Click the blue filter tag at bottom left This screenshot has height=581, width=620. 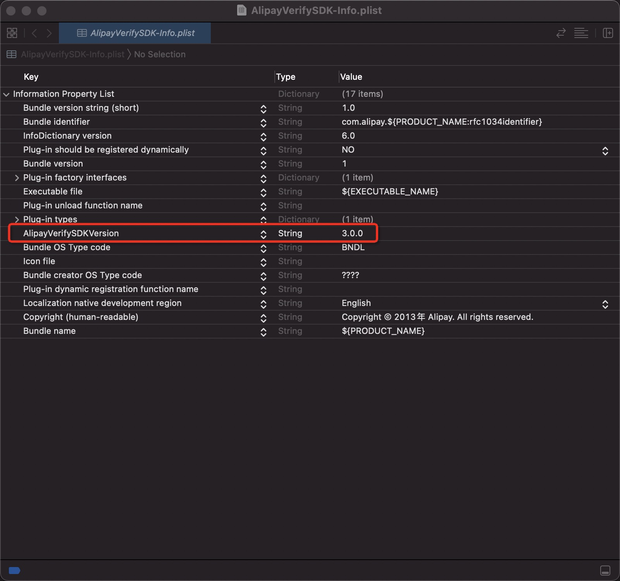tap(14, 570)
